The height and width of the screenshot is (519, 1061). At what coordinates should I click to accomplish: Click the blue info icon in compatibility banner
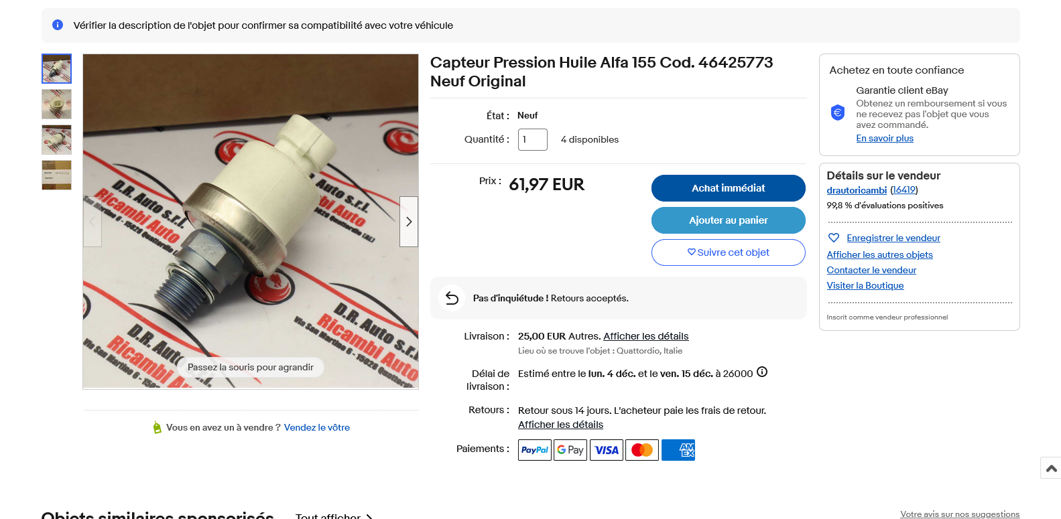(58, 25)
